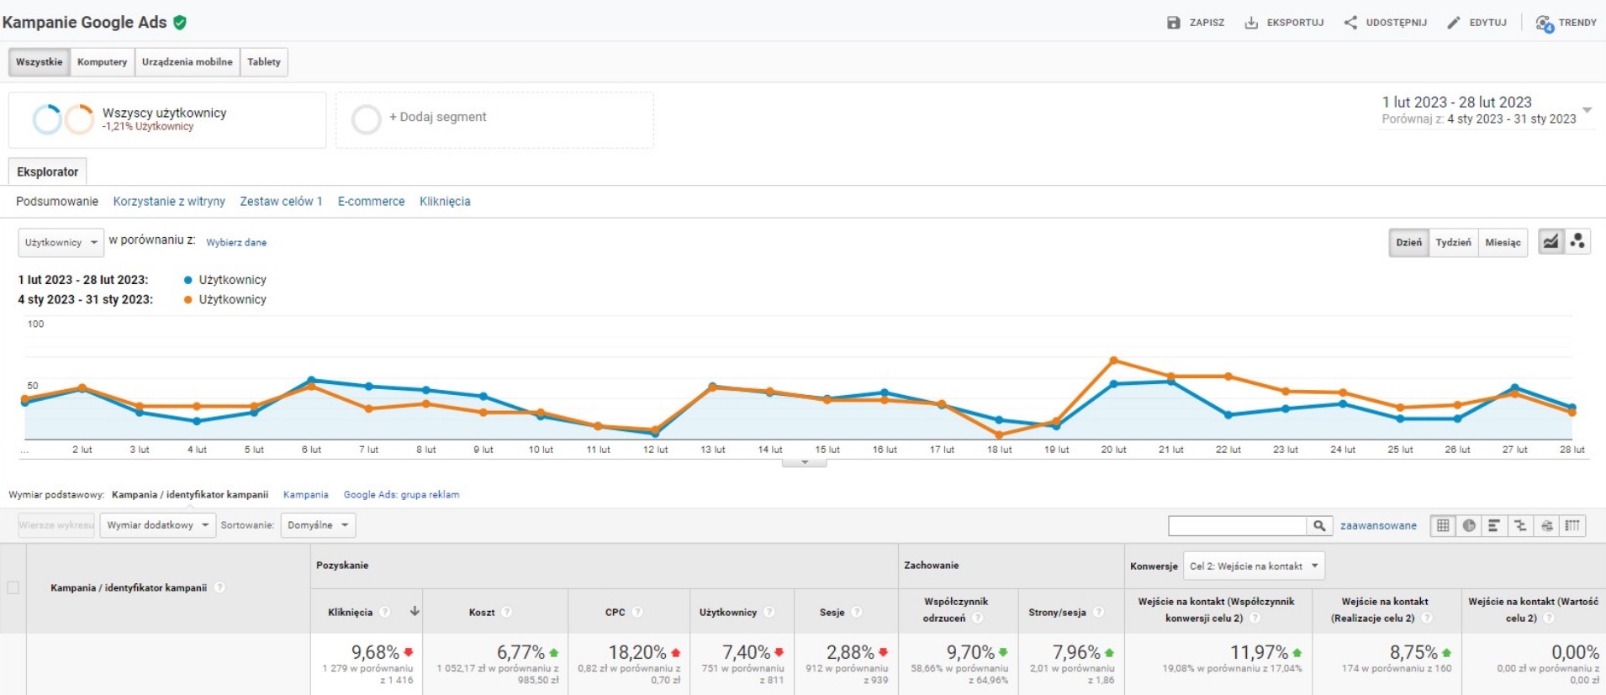
Task: Select the Tablety device filter
Action: pos(264,62)
